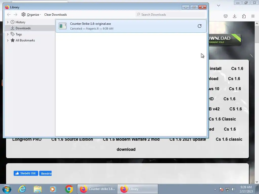The image size is (259, 194).
Task: Open Cs 1.6 Classic link with capital C
Action: [x=222, y=119]
